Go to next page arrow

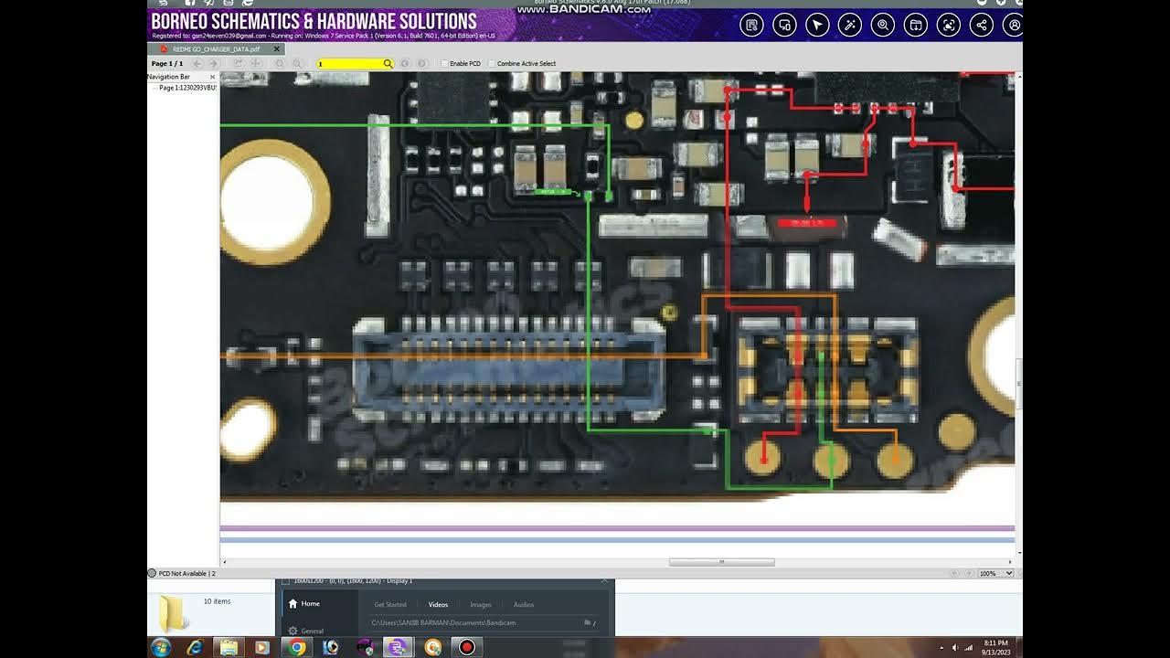click(x=213, y=64)
